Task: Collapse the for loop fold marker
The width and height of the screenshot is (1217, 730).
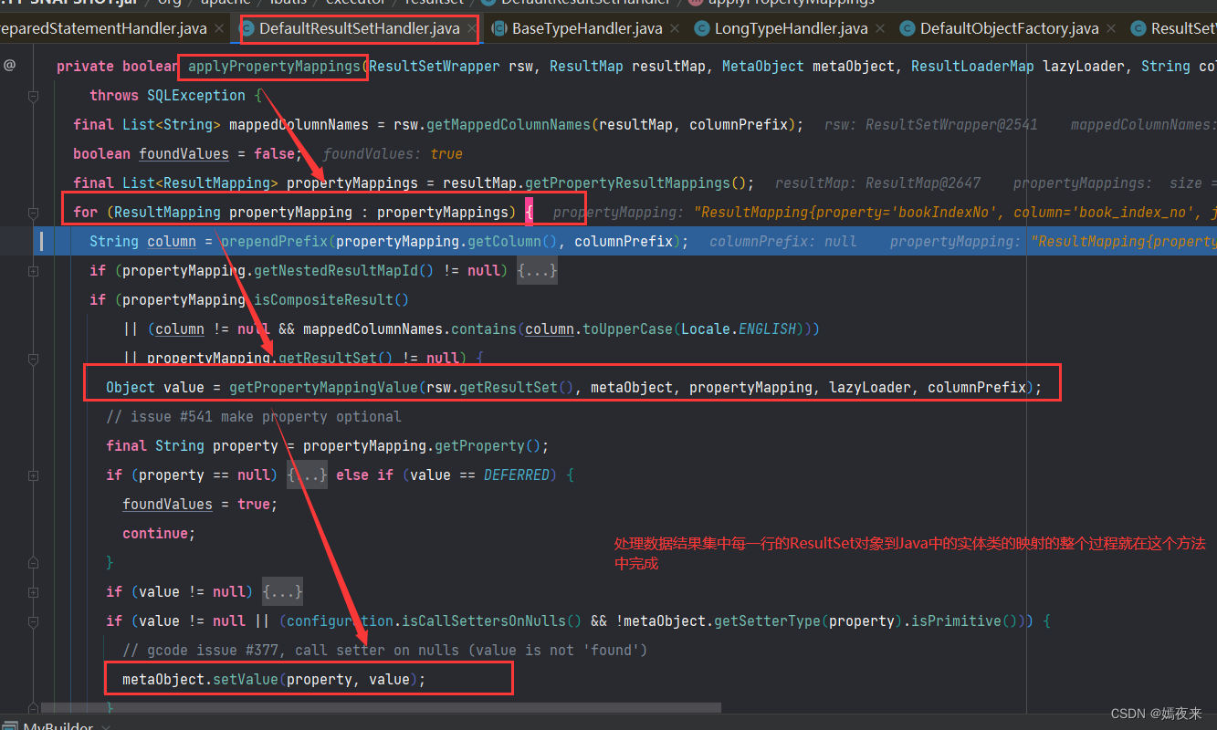Action: coord(33,213)
